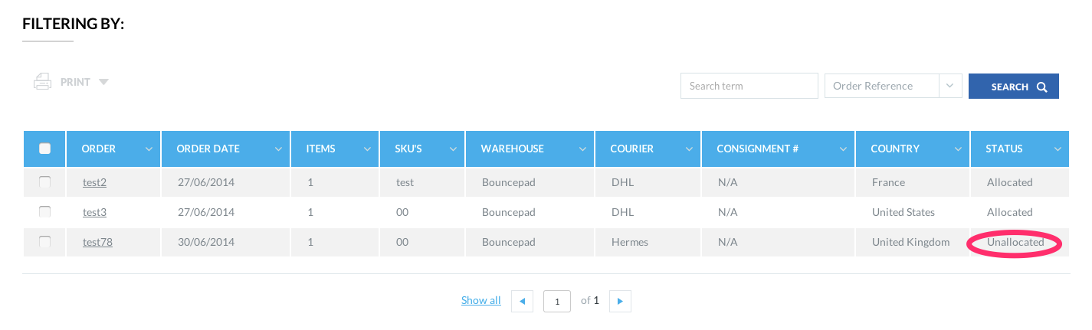Click the Warehouse column sort chevron

[582, 149]
